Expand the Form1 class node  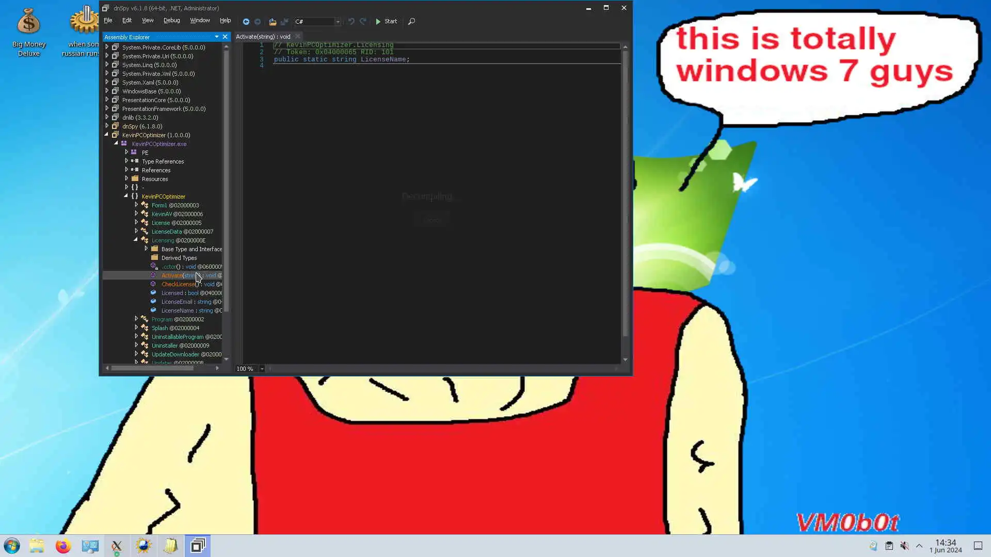[136, 205]
